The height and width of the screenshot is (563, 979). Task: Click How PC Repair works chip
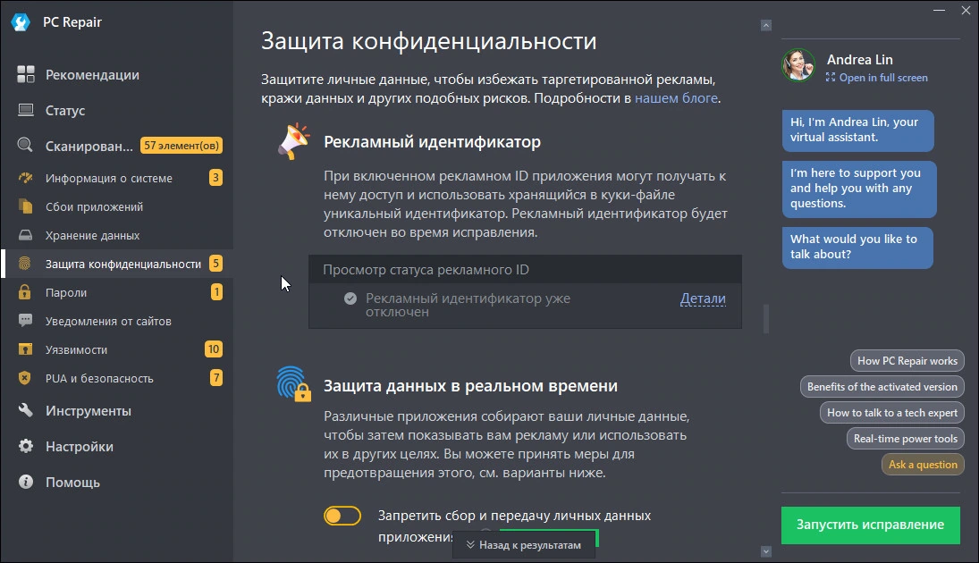[x=907, y=361]
